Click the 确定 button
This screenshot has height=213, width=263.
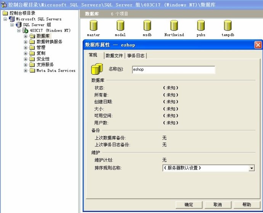189,205
